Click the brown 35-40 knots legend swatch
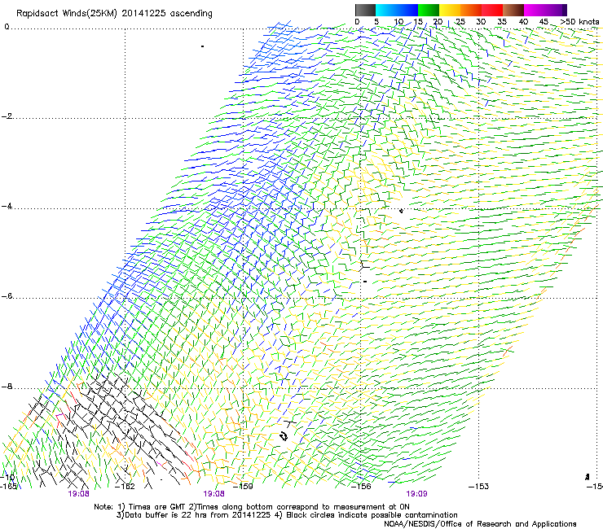This screenshot has height=529, width=603. point(513,10)
